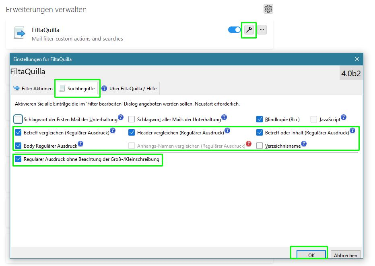
Task: Click the 'Mail filter custom actions and searches' description
Action: pos(78,39)
